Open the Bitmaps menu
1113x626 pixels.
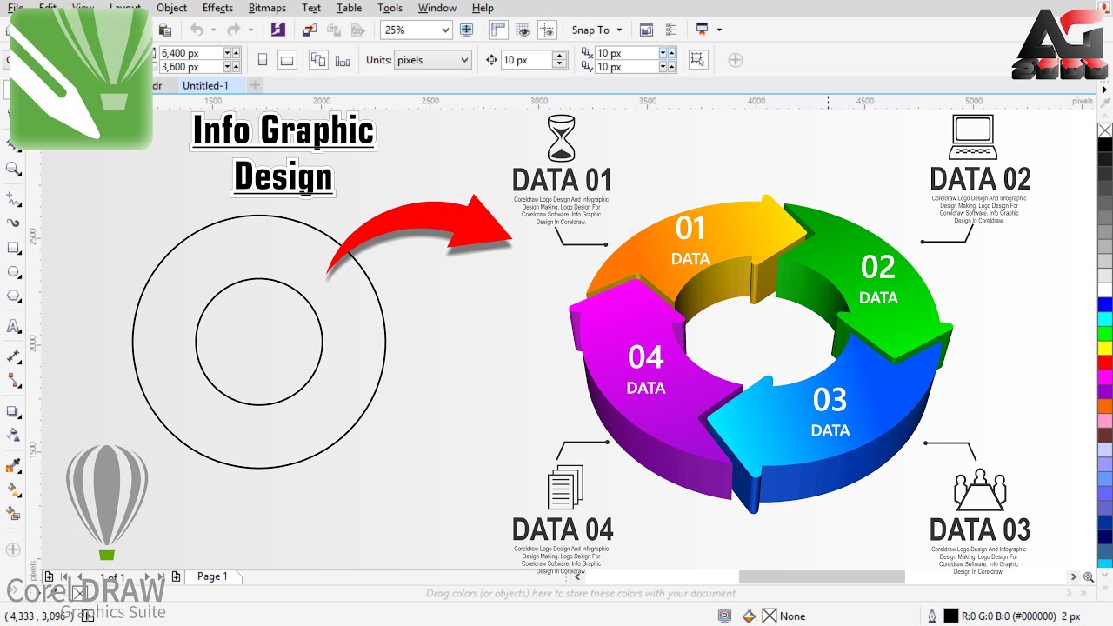pyautogui.click(x=267, y=8)
